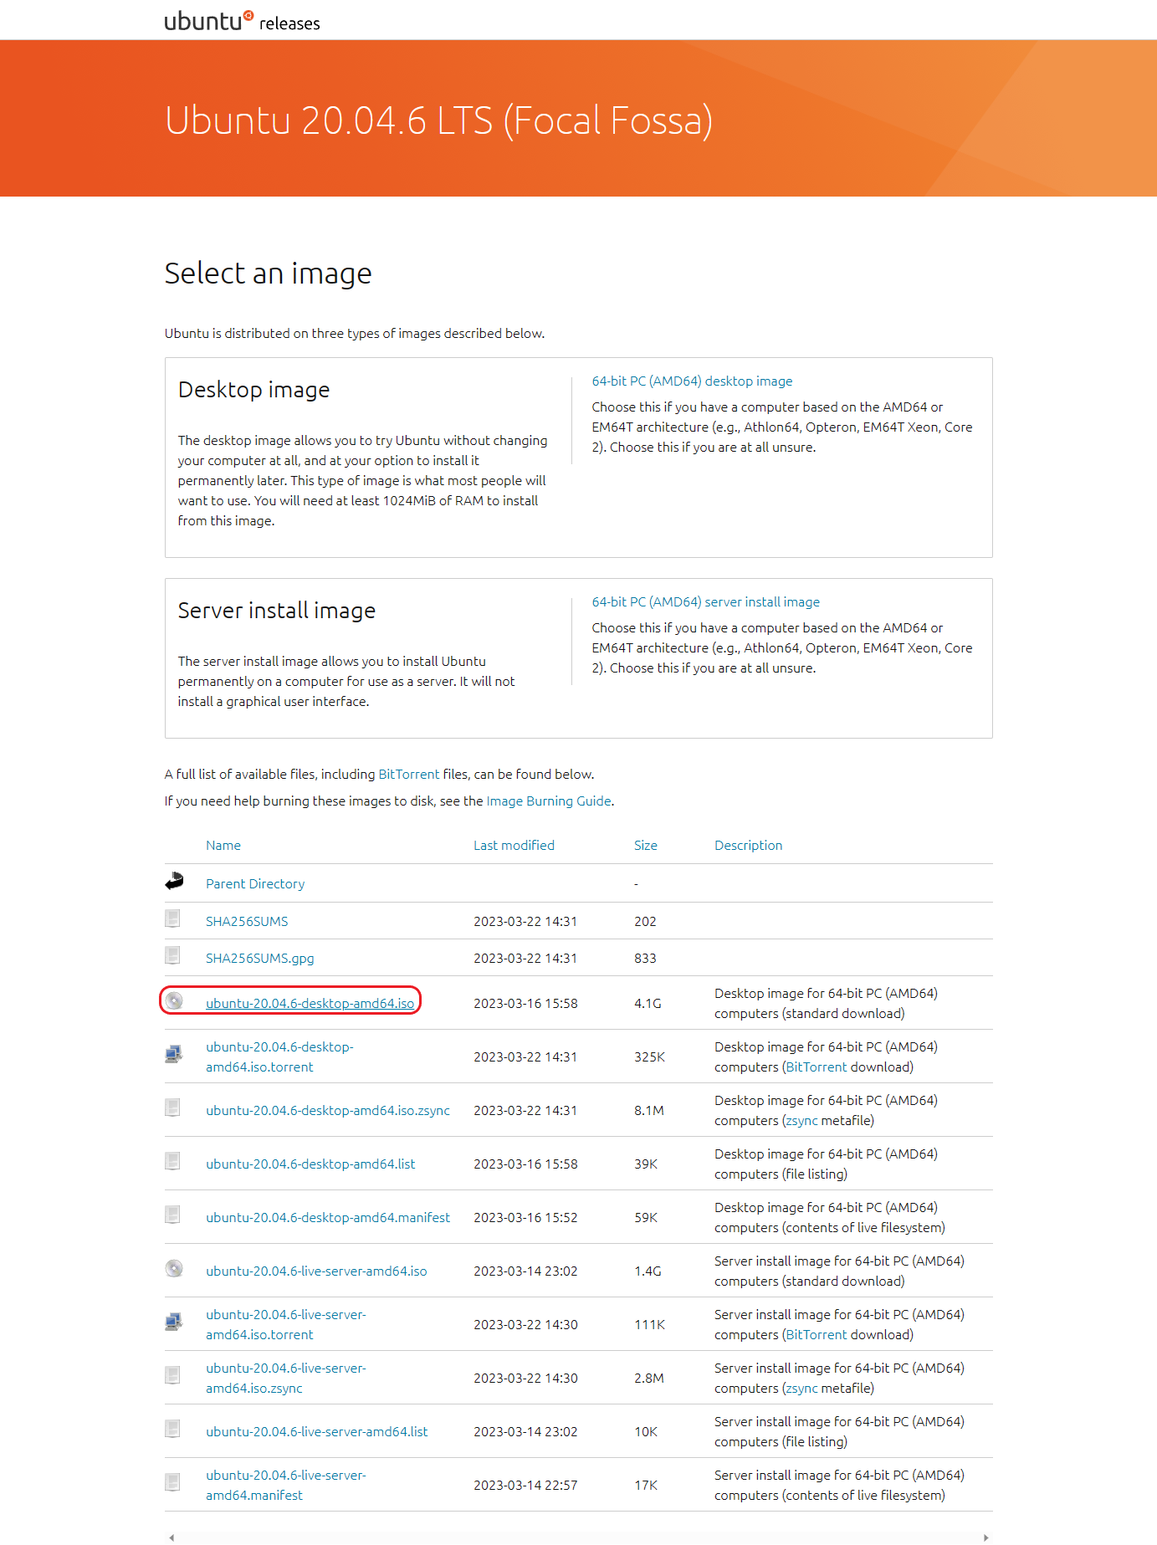Open ubuntu-20.04.6-desktop-amd64.manifest
This screenshot has width=1157, height=1545.
328,1218
